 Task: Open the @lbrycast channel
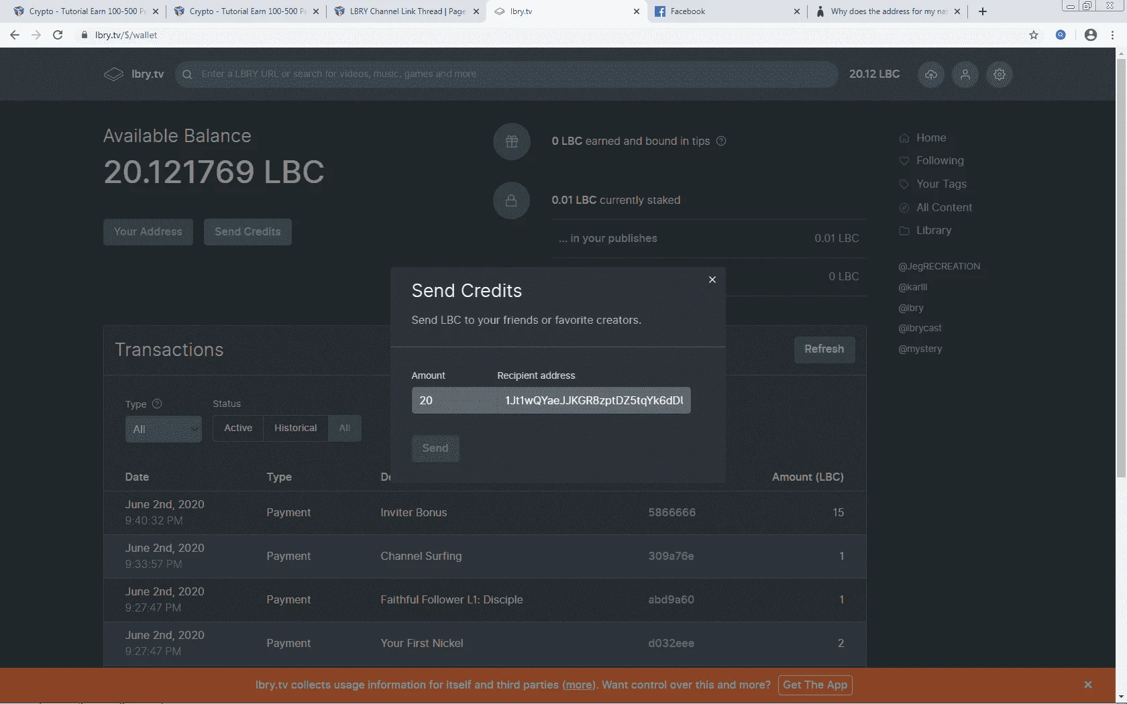(920, 328)
